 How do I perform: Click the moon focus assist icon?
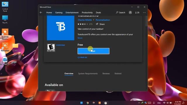coord(183,103)
